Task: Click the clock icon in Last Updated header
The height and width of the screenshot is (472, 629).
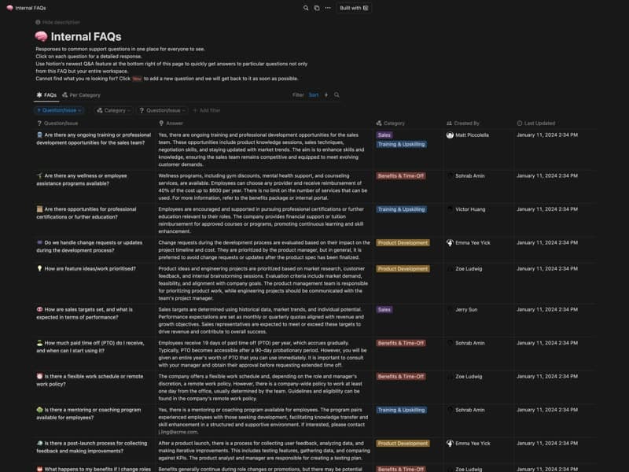Action: (520, 124)
